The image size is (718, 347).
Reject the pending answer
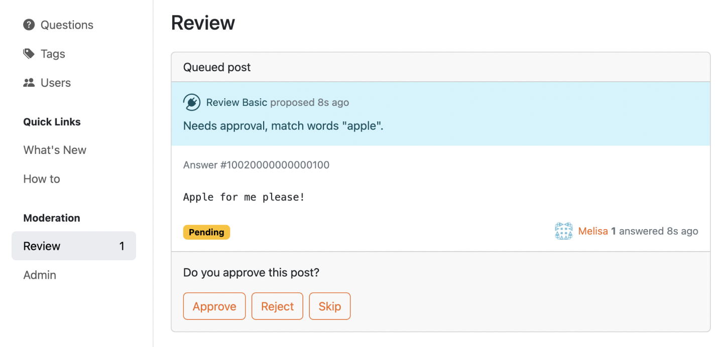[277, 306]
